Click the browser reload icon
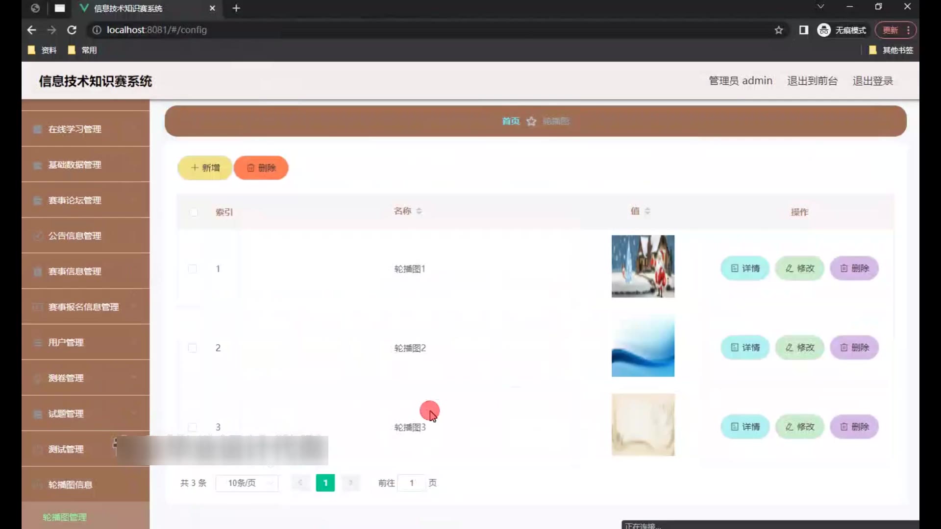Image resolution: width=941 pixels, height=529 pixels. tap(72, 30)
